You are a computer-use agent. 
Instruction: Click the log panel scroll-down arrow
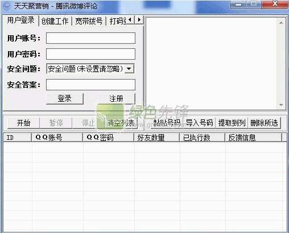click(281, 105)
